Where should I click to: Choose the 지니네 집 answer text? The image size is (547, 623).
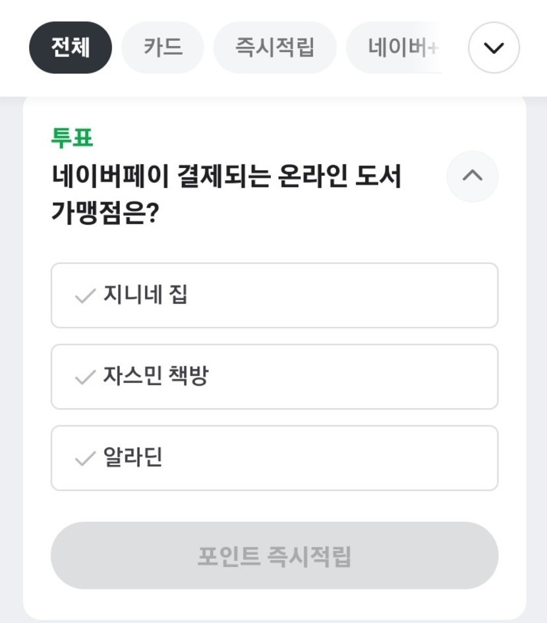145,295
